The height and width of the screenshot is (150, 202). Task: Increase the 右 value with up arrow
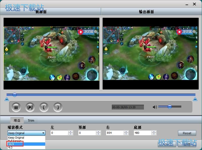click(x=126, y=132)
